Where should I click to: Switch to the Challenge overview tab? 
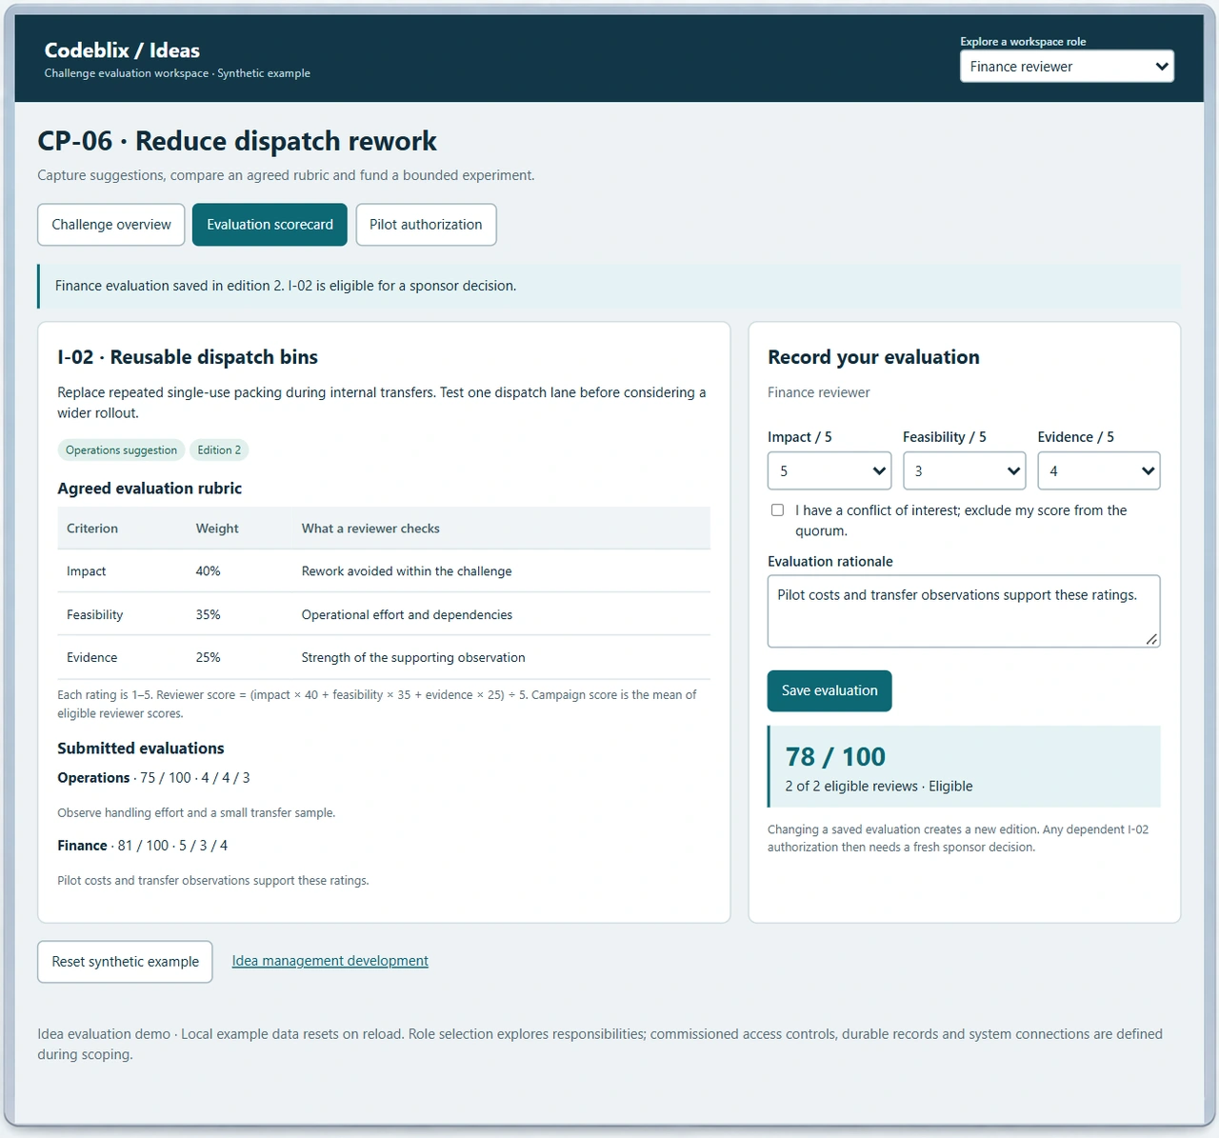[111, 225]
